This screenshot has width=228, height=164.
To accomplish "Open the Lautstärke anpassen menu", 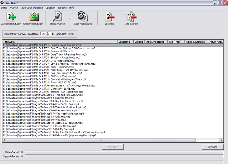I will tap(32, 8).
